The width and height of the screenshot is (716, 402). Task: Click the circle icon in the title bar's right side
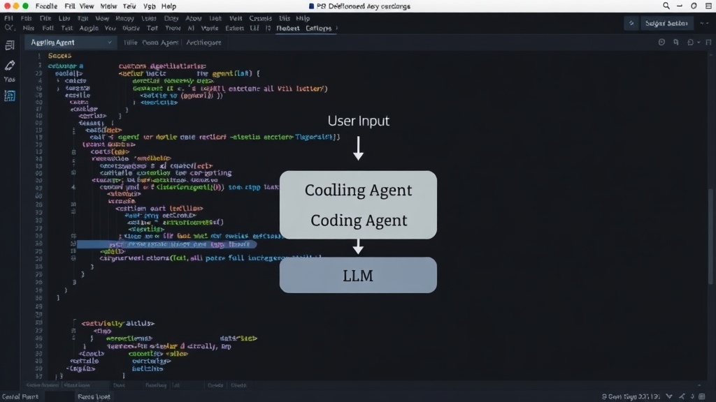694,6
